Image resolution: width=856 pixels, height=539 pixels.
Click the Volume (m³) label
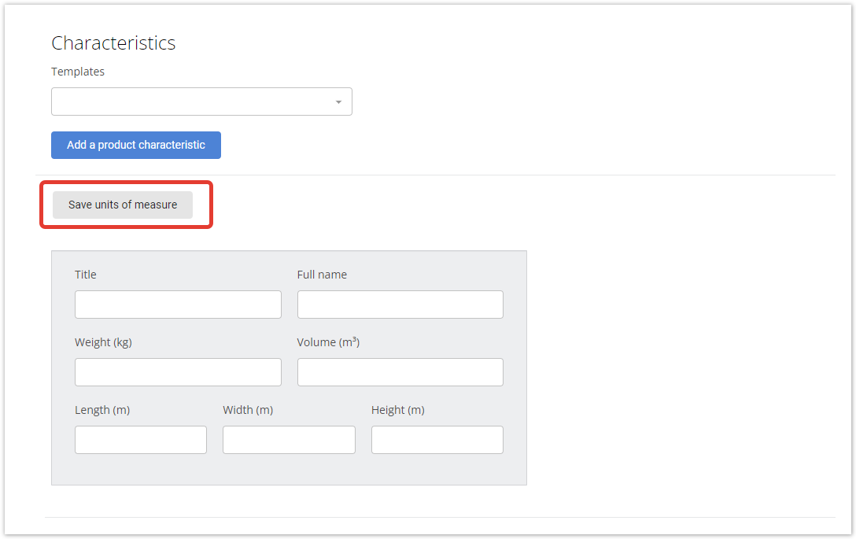(x=328, y=342)
